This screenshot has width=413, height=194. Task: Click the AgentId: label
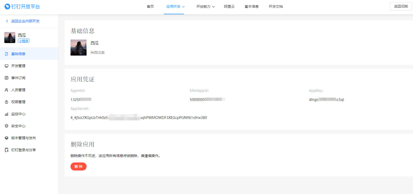(x=78, y=91)
